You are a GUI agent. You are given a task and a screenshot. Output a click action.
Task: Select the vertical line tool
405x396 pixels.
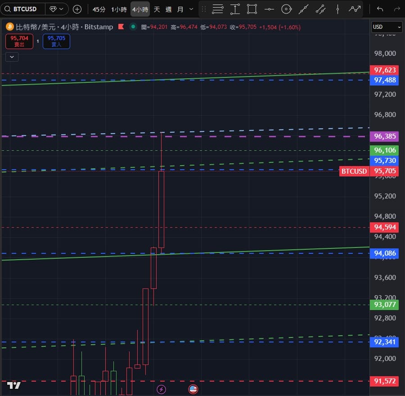coord(337,9)
